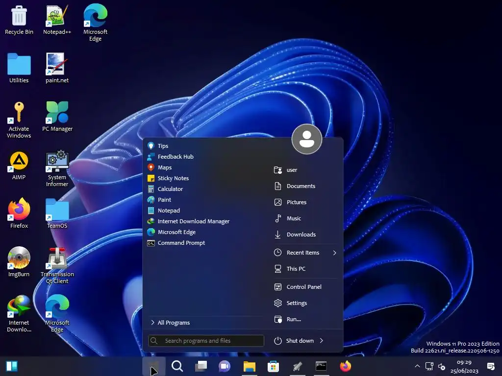Launch AIMP from the desktop

click(19, 165)
